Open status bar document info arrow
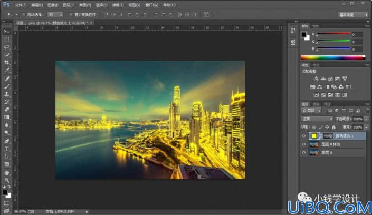Image resolution: width=372 pixels, height=215 pixels. [87, 212]
